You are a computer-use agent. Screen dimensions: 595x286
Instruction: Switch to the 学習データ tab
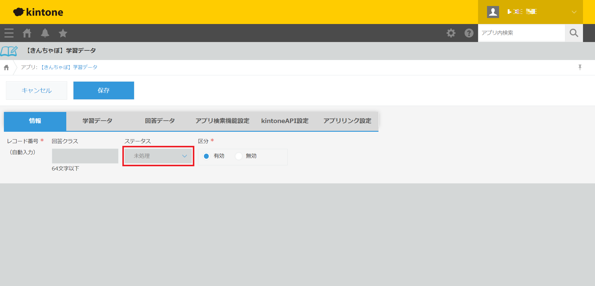(x=97, y=121)
